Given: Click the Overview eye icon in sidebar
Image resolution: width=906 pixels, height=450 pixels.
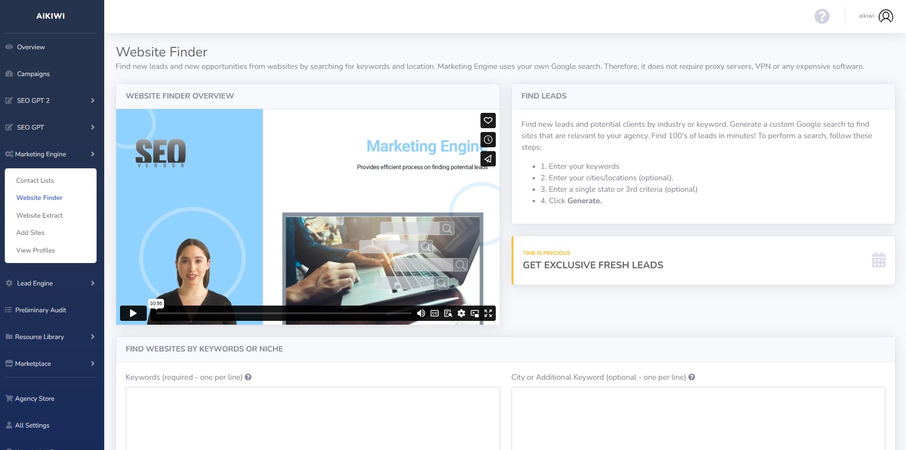Looking at the screenshot, I should coord(9,47).
